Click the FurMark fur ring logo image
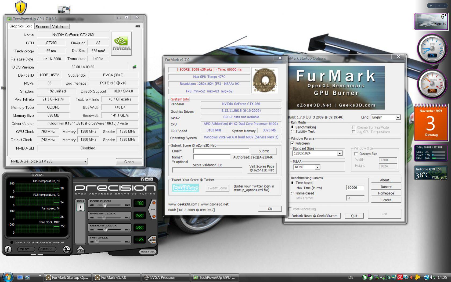This screenshot has width=451, height=282. [x=265, y=80]
